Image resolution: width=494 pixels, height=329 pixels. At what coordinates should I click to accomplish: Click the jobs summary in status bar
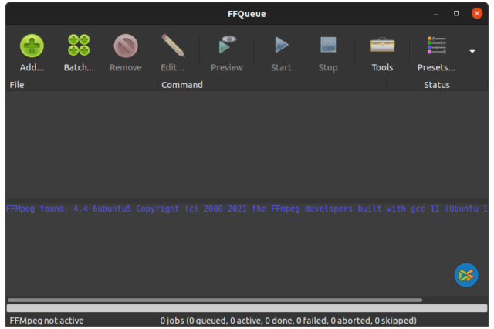pyautogui.click(x=288, y=321)
